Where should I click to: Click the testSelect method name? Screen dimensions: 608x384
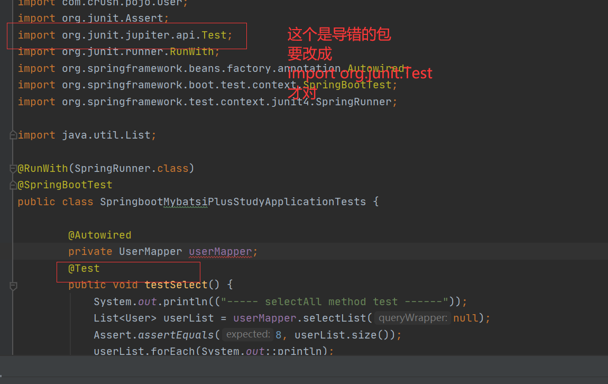176,285
